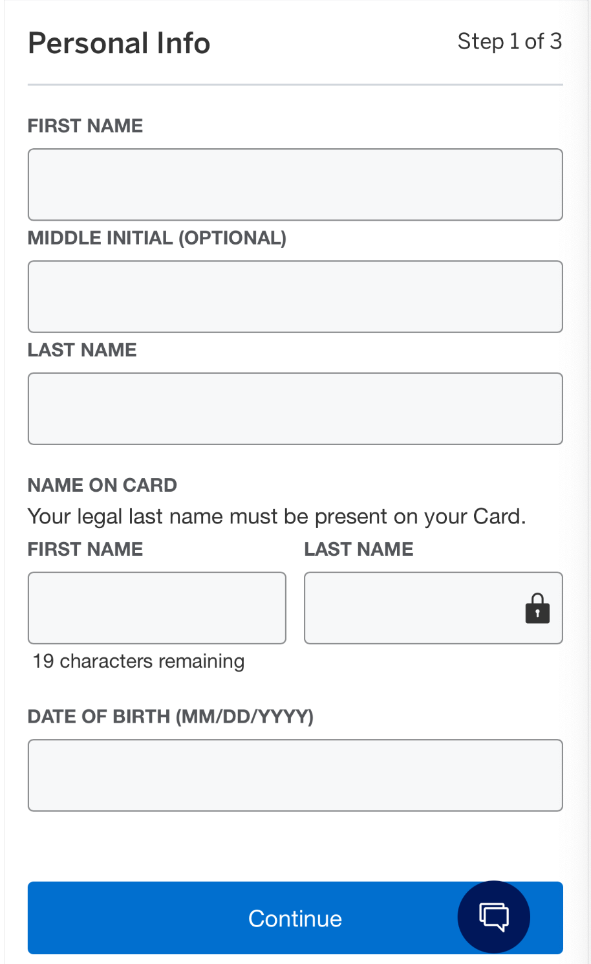Click the Step 1 of 3 indicator
Screen dimensions: 591x964
pos(510,41)
